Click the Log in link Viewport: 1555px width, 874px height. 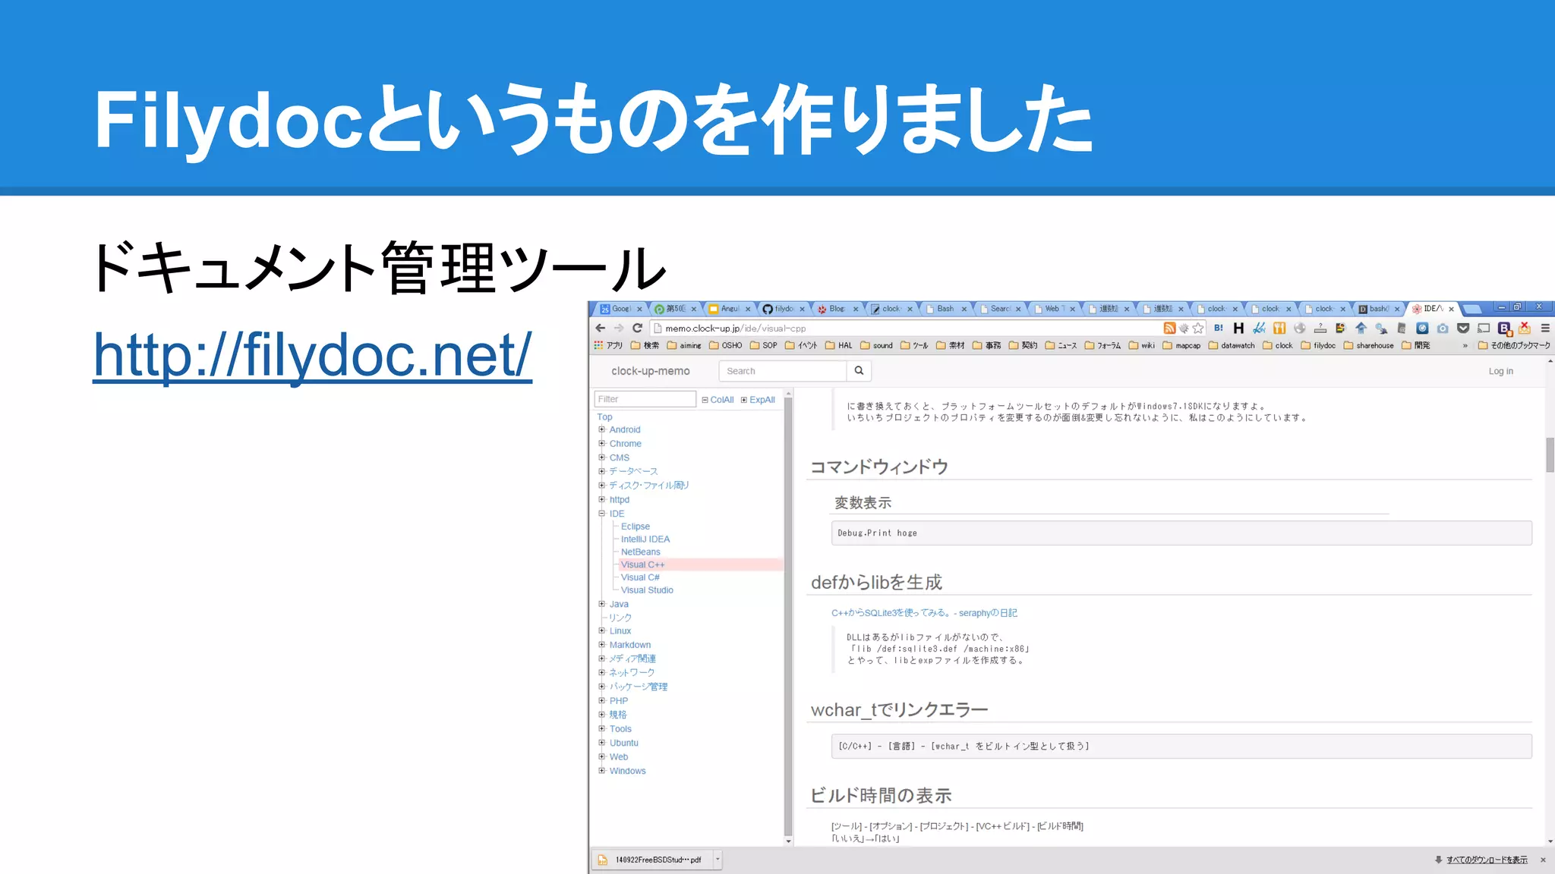(1500, 371)
